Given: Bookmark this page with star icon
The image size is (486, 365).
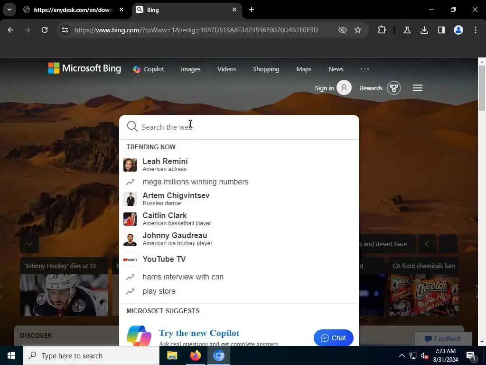Looking at the screenshot, I should [x=358, y=30].
